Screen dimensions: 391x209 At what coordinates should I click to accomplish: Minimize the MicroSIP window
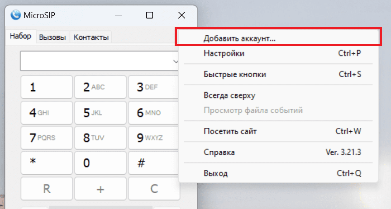119,15
